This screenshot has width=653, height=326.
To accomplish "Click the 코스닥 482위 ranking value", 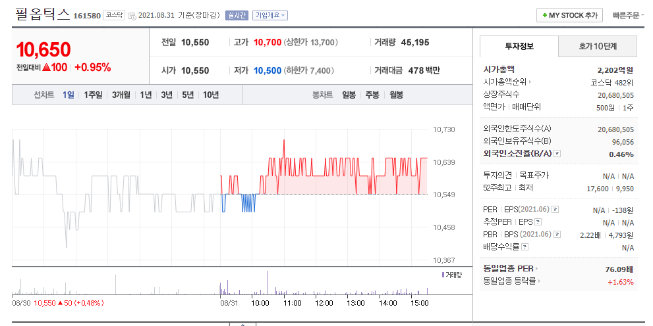I will point(612,83).
